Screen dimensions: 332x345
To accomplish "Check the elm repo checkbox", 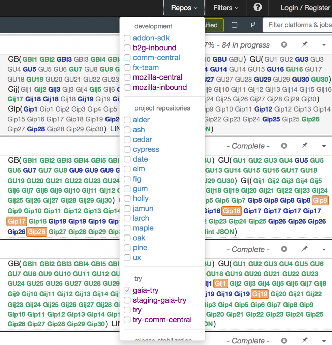I will [127, 169].
